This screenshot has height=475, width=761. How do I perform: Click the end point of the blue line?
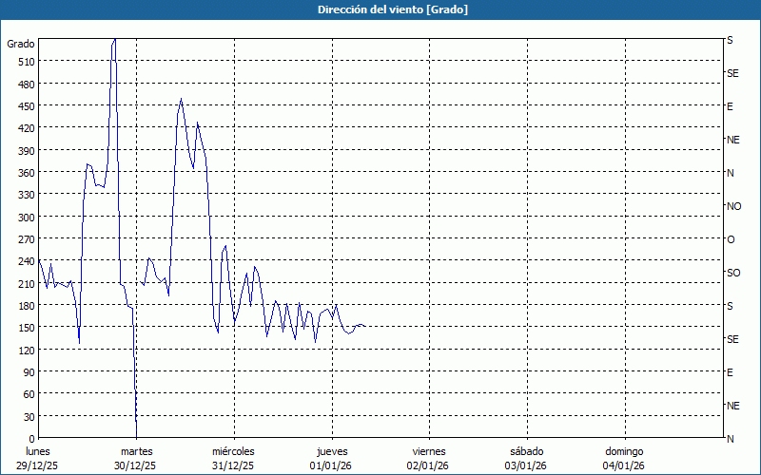(x=364, y=326)
